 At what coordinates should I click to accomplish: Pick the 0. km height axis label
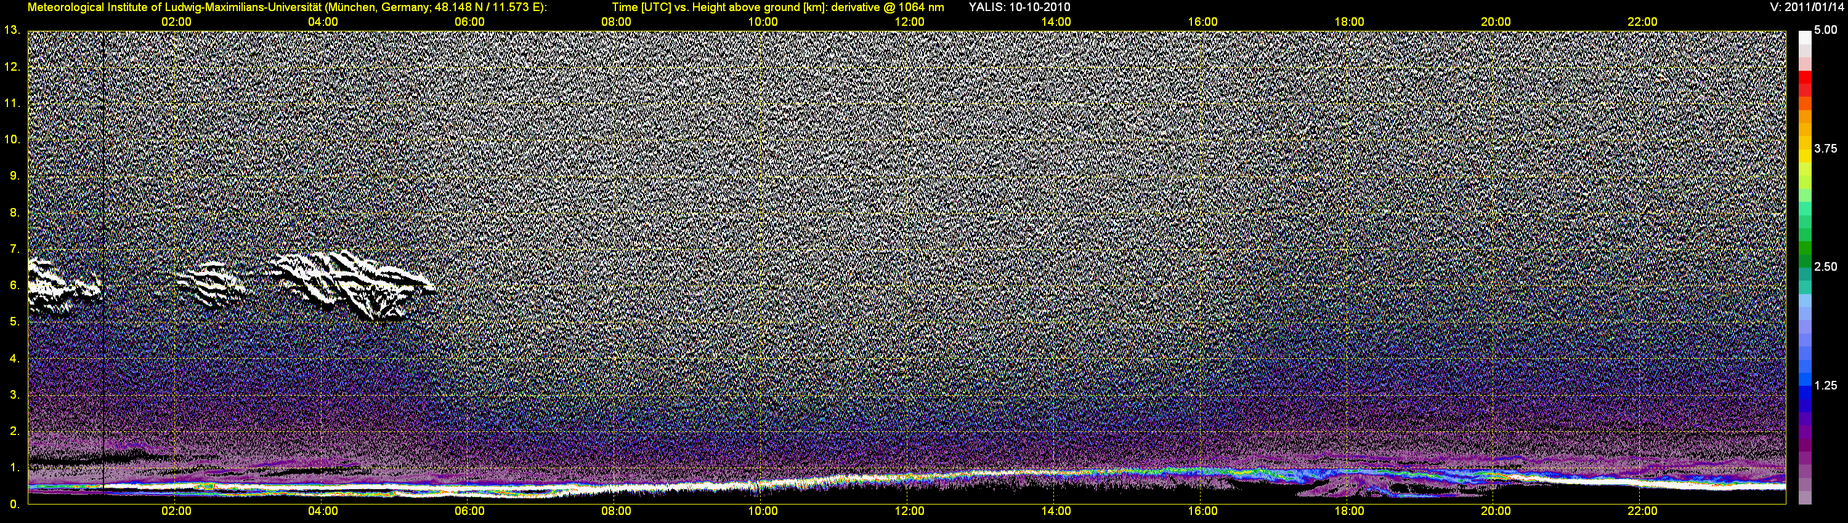click(x=14, y=505)
